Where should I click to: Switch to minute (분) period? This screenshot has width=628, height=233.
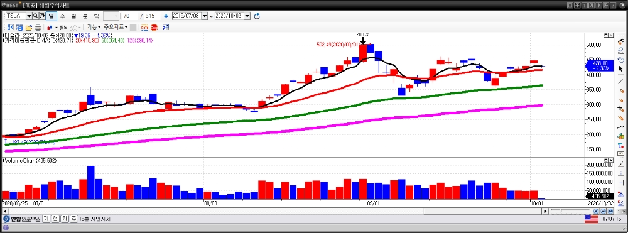click(x=85, y=16)
